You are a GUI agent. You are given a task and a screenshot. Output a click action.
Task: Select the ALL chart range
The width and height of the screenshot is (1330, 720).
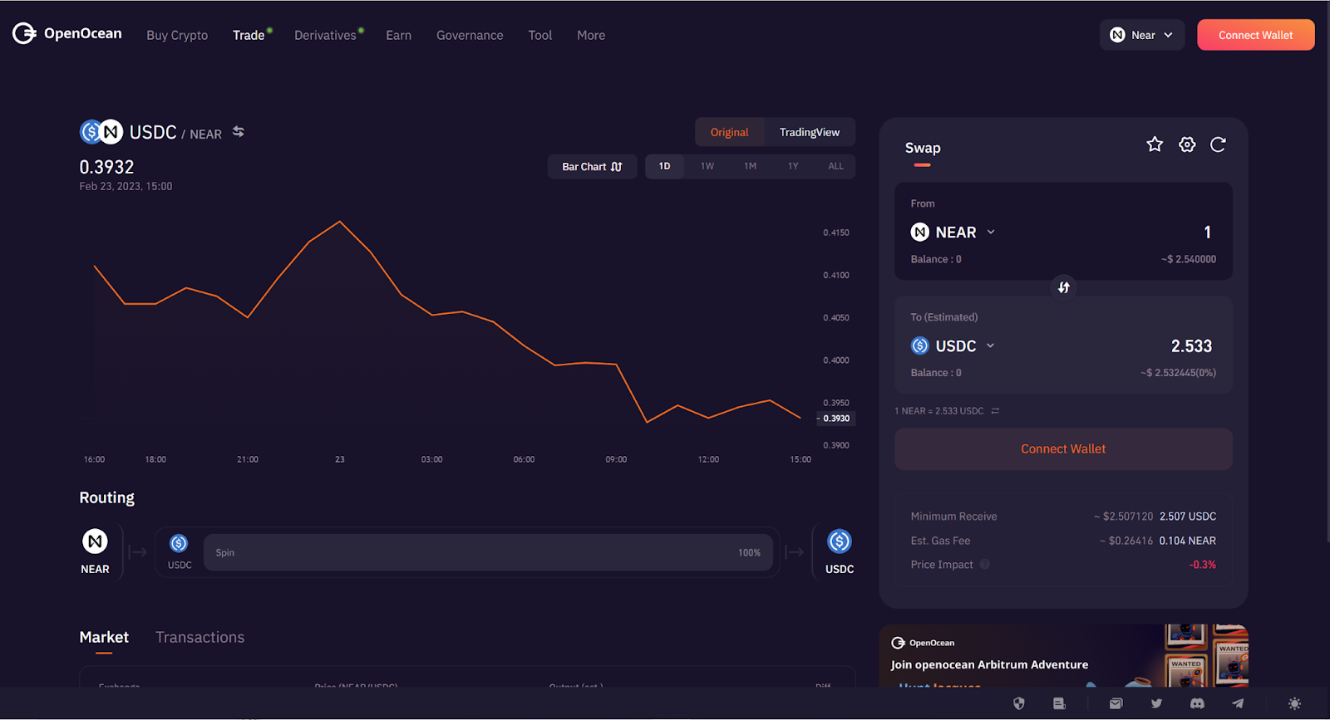coord(835,166)
